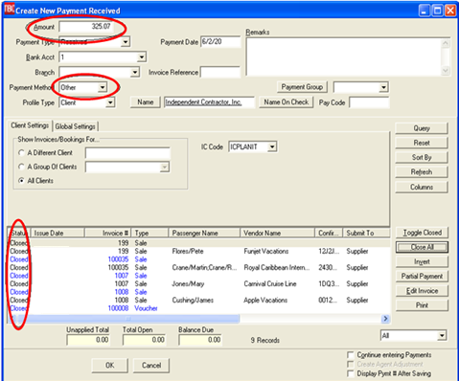Click the Cancel button
Image resolution: width=459 pixels, height=381 pixels.
[x=151, y=366]
